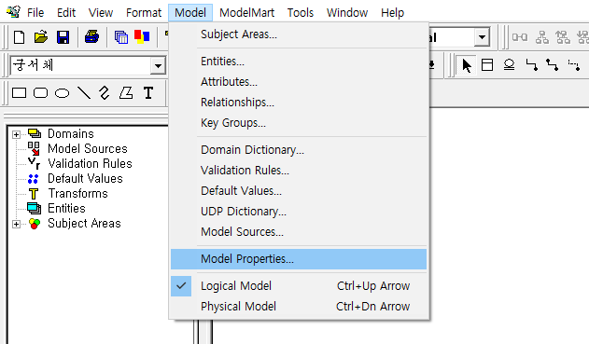Select the Entity tool icon
The width and height of the screenshot is (589, 344).
pos(487,65)
